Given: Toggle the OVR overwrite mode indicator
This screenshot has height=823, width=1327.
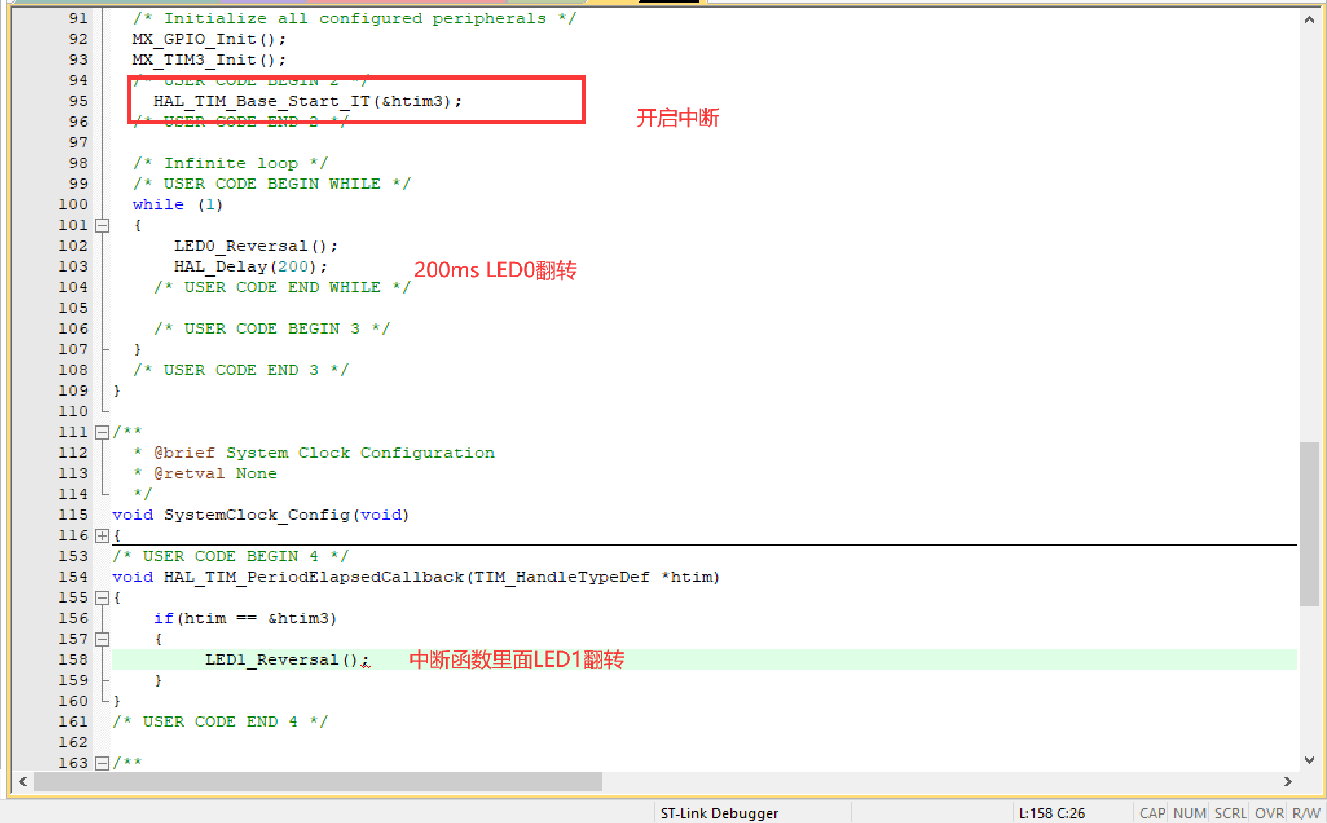Looking at the screenshot, I should 1269,813.
